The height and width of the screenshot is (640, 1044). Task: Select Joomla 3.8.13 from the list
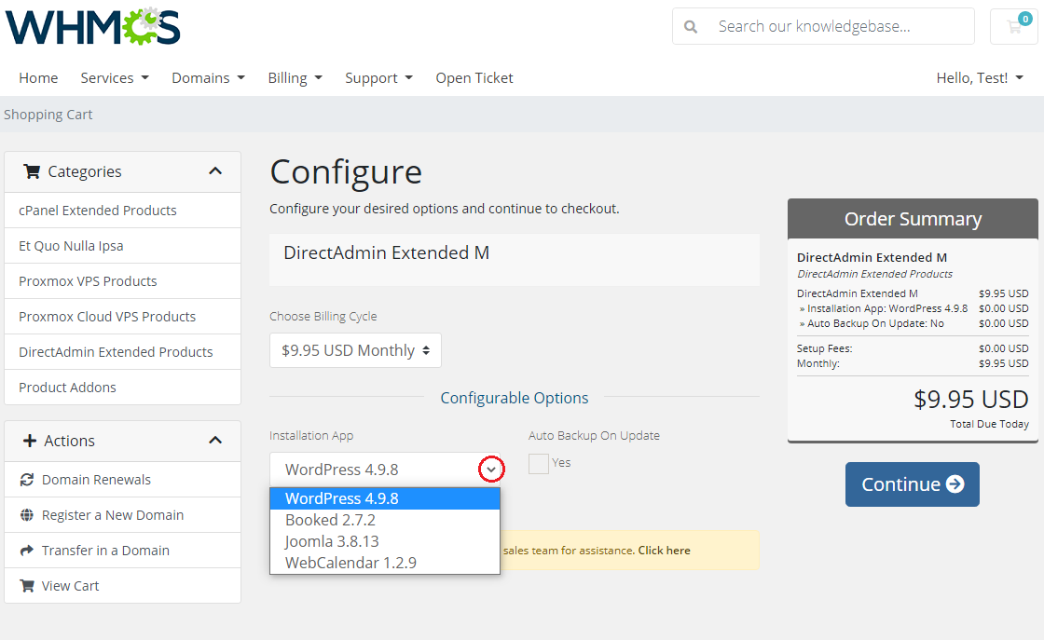point(332,541)
